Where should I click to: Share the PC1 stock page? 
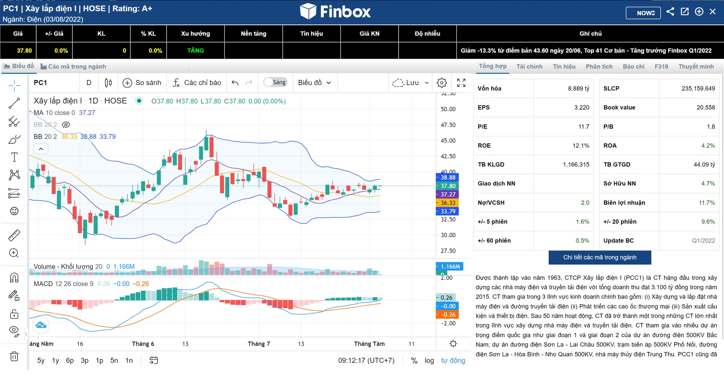pos(670,12)
